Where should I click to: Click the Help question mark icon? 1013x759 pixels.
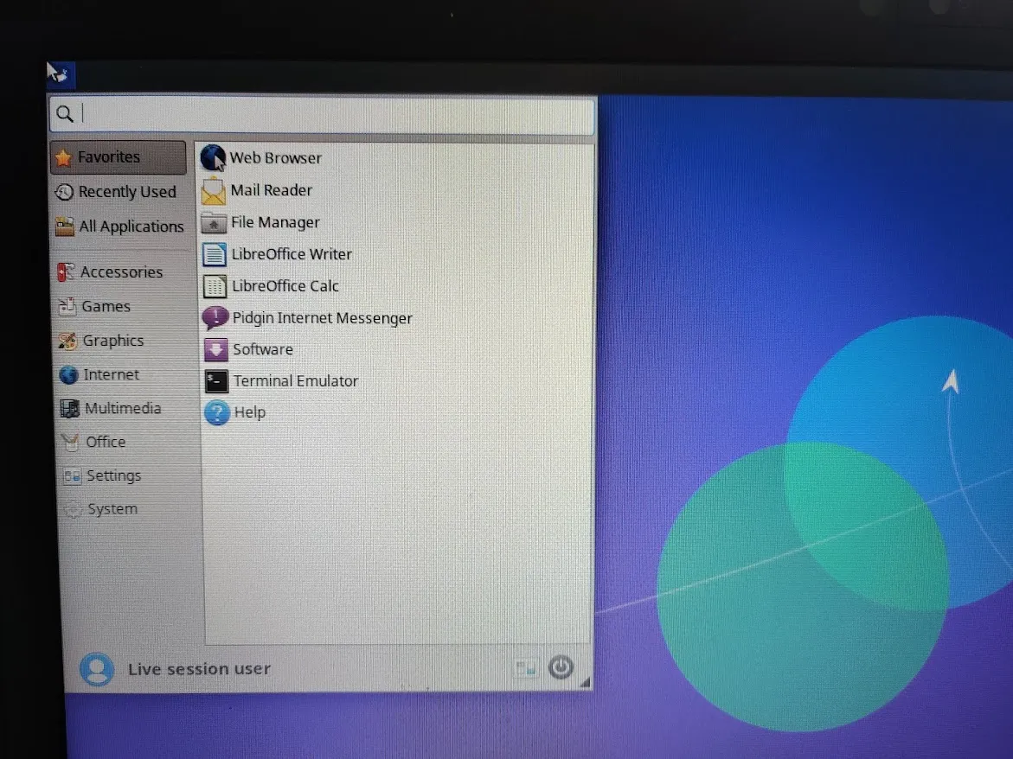[x=217, y=413]
